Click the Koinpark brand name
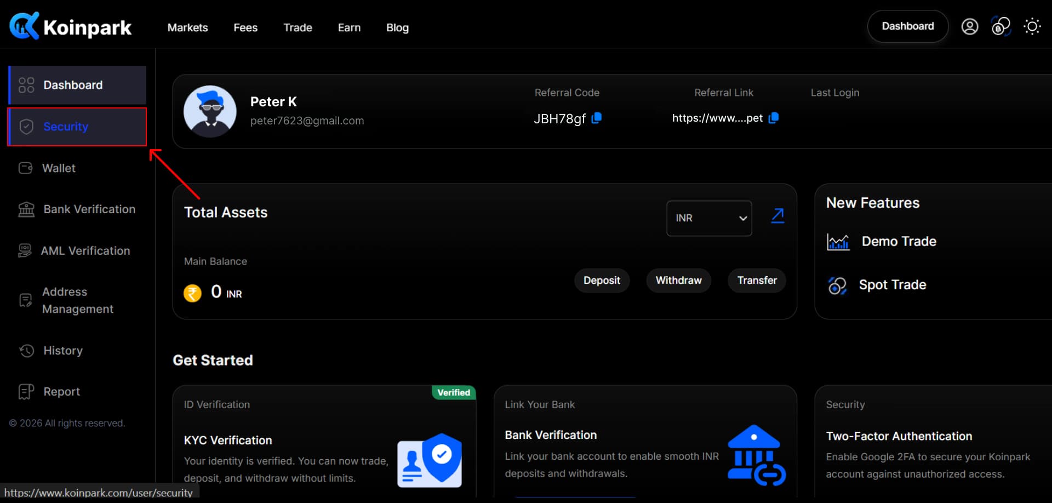Viewport: 1052px width, 503px height. coord(87,27)
